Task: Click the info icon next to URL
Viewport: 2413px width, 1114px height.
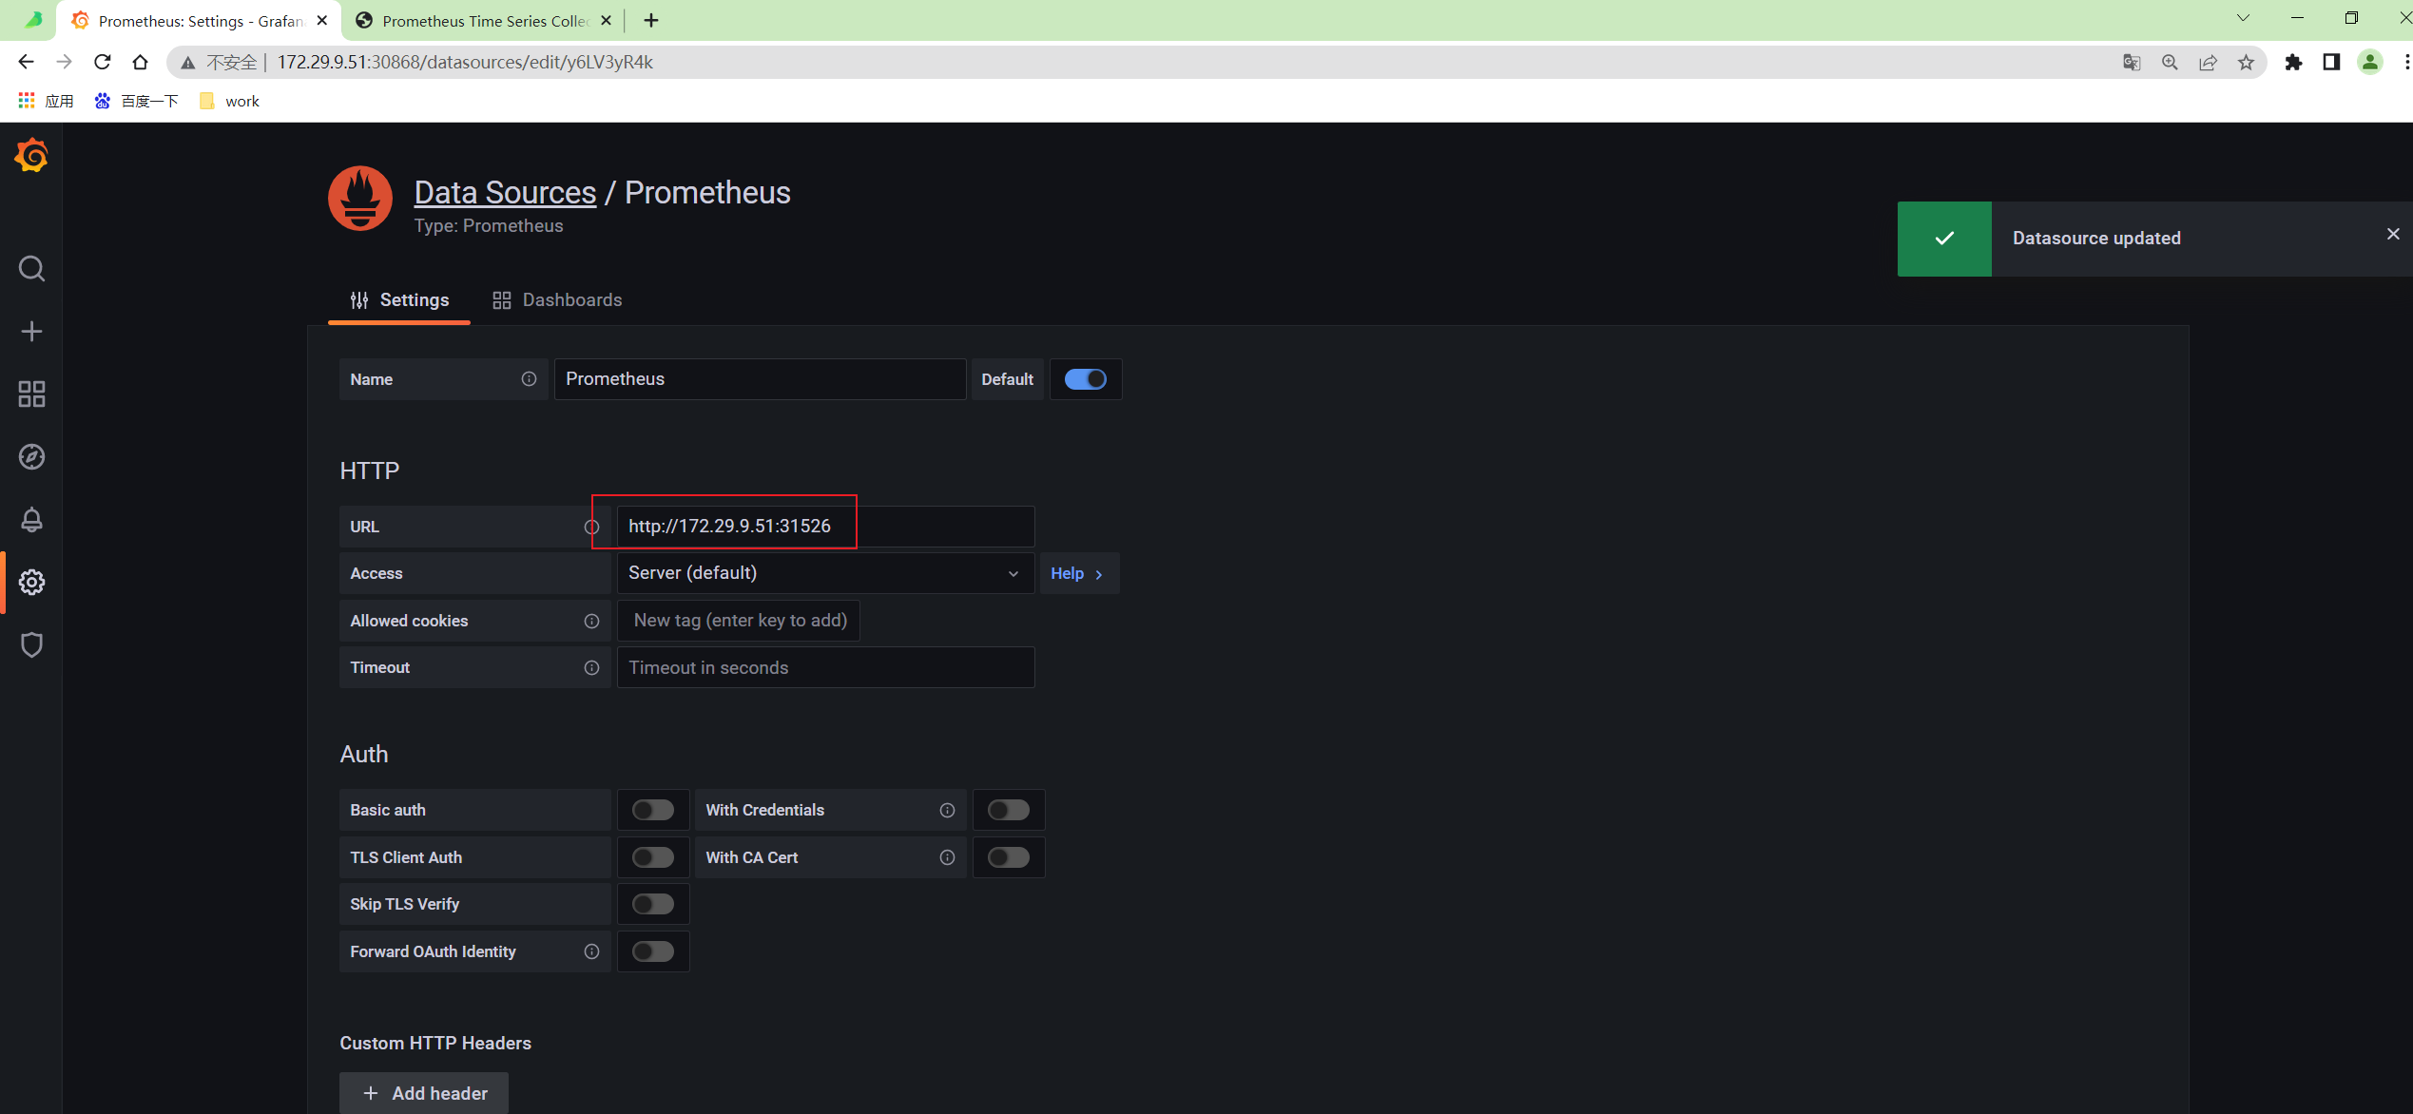Action: (591, 527)
